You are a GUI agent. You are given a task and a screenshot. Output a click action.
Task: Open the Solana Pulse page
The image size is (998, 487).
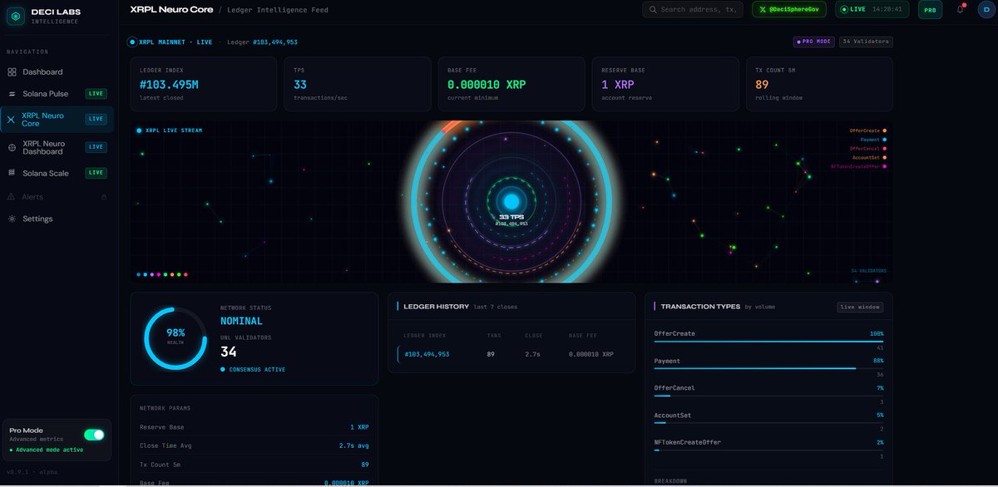click(56, 94)
